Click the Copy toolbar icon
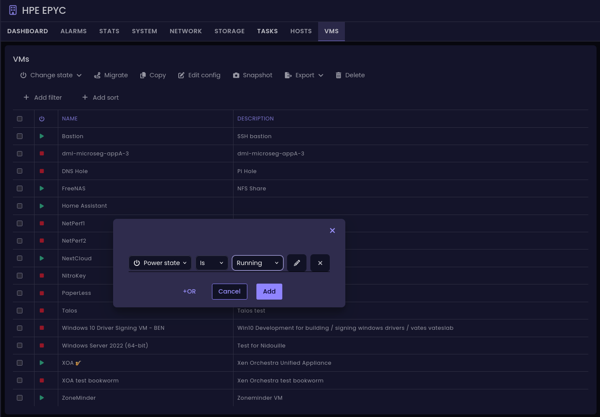600x417 pixels. point(143,75)
